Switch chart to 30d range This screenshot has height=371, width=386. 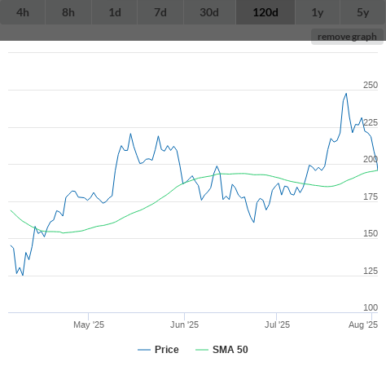tap(209, 12)
